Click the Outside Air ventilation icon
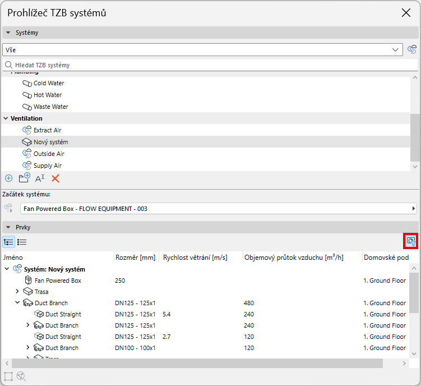This screenshot has width=421, height=386. click(x=27, y=154)
